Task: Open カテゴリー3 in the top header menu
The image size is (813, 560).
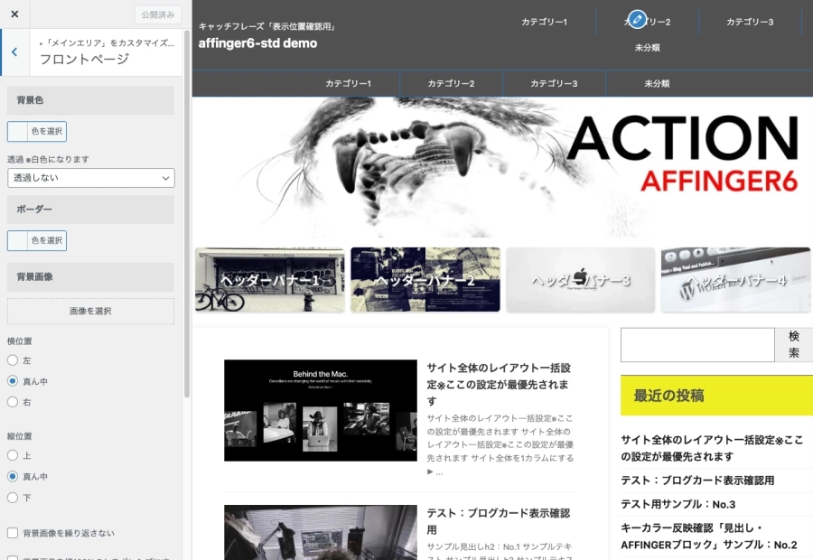Action: (749, 22)
